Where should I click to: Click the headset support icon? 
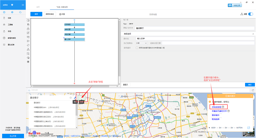click(20, 12)
